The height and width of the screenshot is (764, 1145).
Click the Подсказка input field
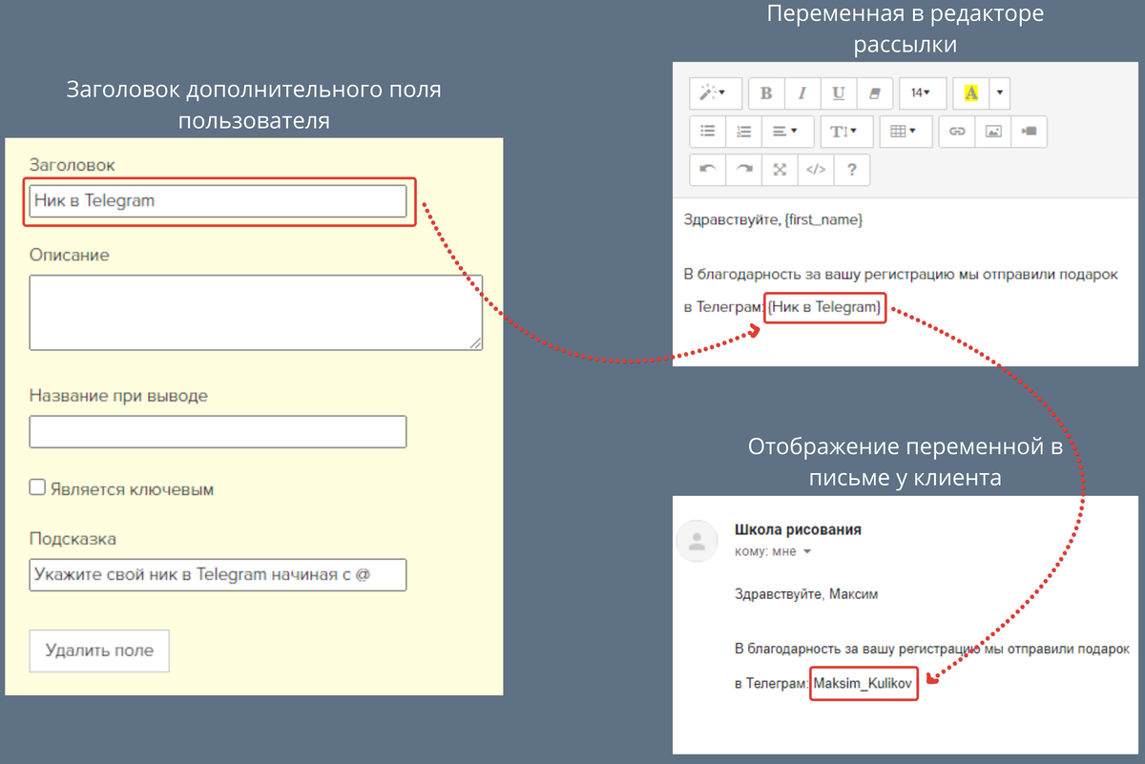218,575
